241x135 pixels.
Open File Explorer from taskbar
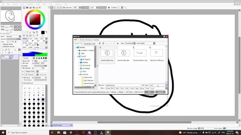[x=59, y=132]
